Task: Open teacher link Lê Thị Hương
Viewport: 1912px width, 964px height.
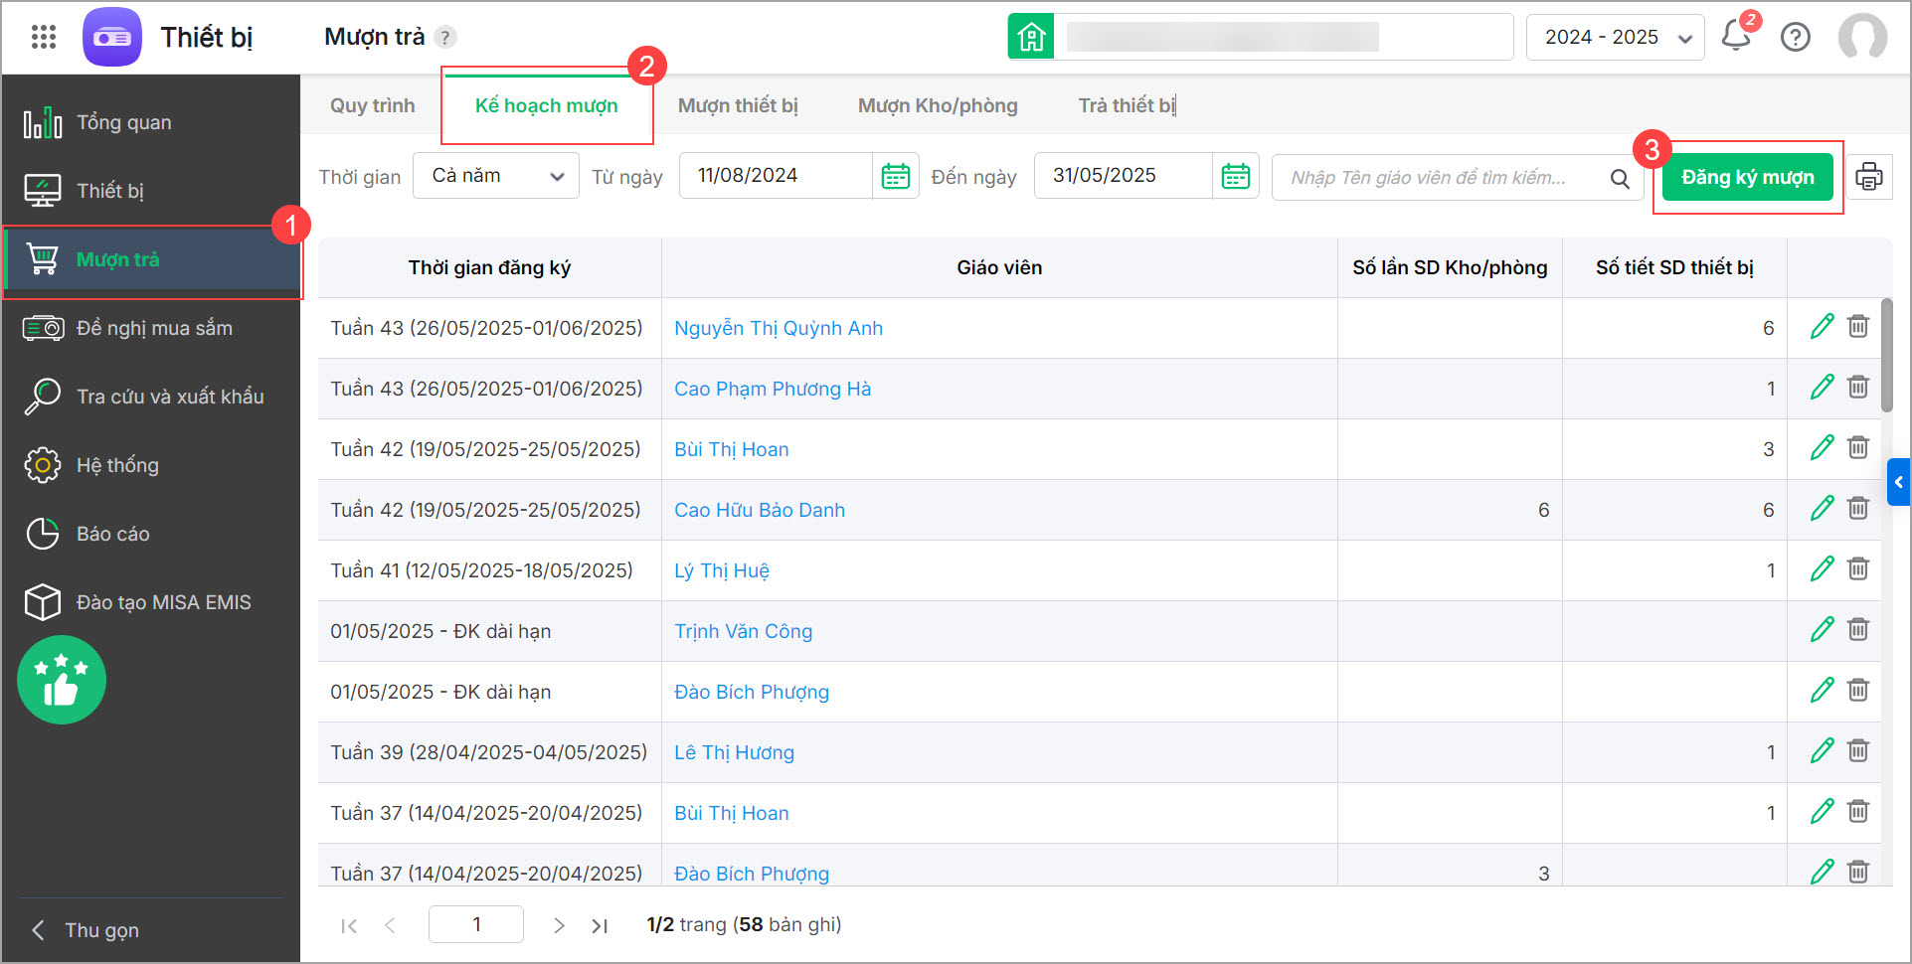Action: (x=734, y=752)
